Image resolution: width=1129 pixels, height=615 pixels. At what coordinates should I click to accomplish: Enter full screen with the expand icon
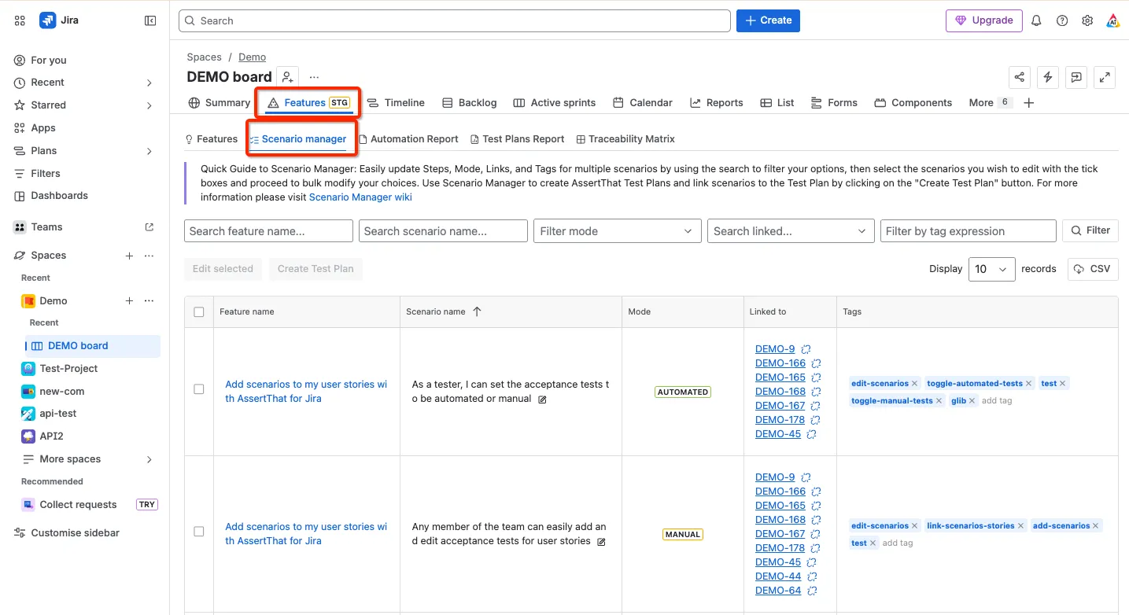pyautogui.click(x=1105, y=77)
